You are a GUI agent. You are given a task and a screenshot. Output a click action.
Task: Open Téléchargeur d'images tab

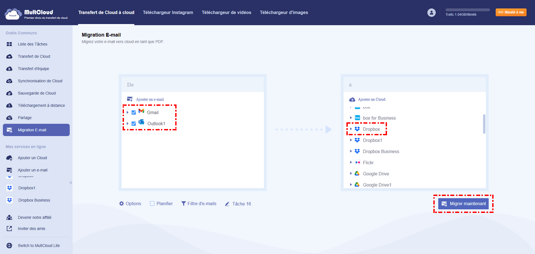click(284, 12)
